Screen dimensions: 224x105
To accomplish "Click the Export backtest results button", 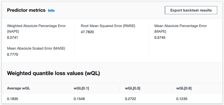I will (191, 10).
